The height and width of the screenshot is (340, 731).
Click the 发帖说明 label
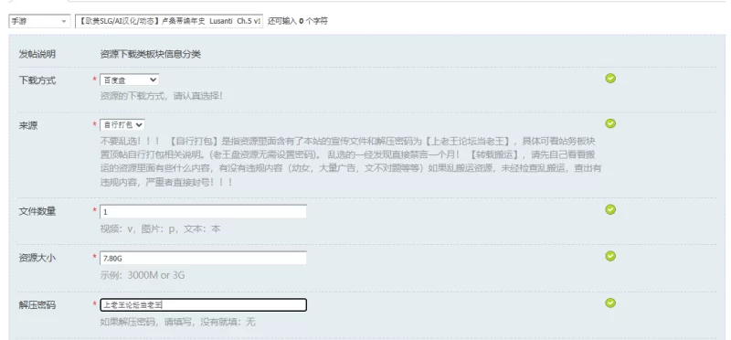(37, 54)
